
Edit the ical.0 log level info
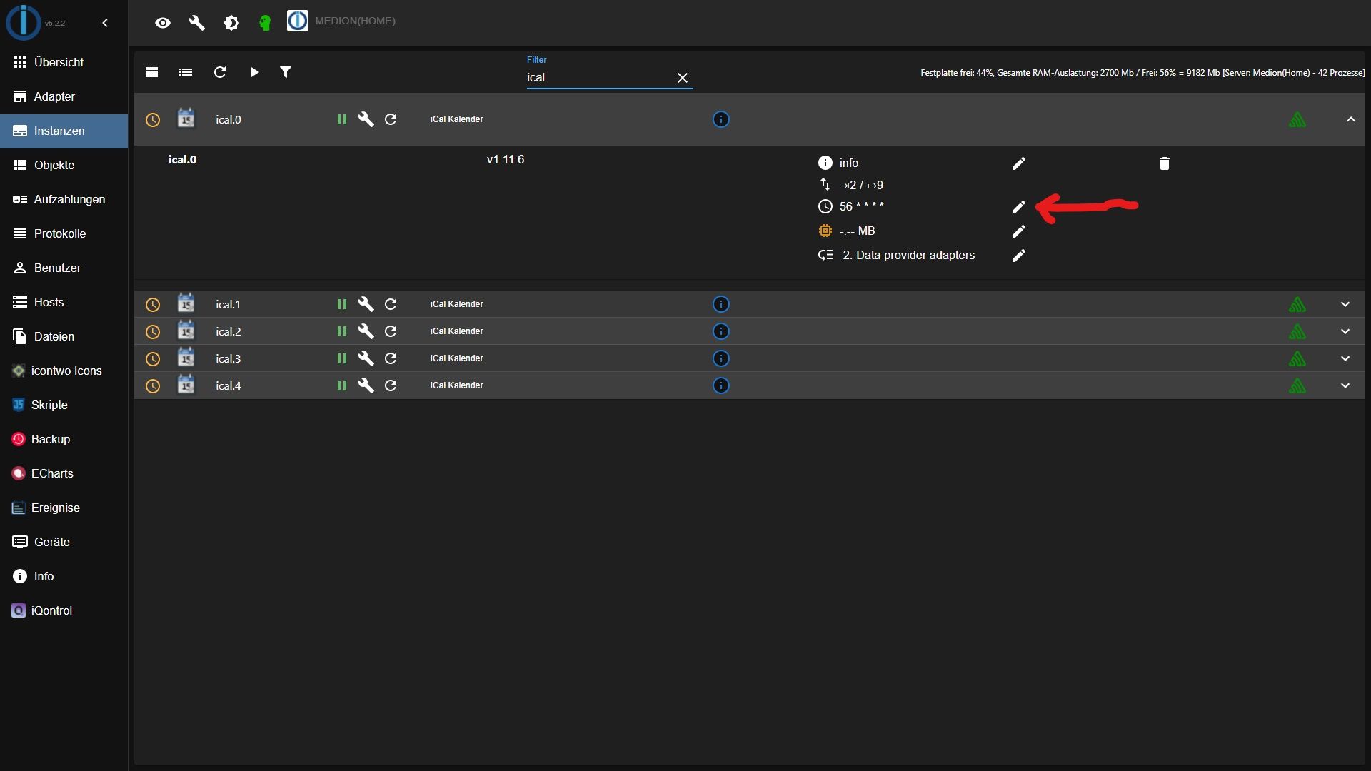coord(1019,163)
